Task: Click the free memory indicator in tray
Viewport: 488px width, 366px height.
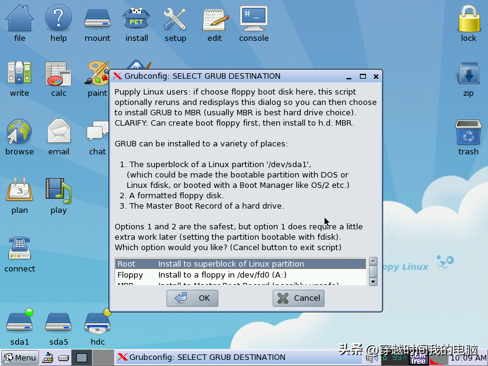Action: pos(418,359)
